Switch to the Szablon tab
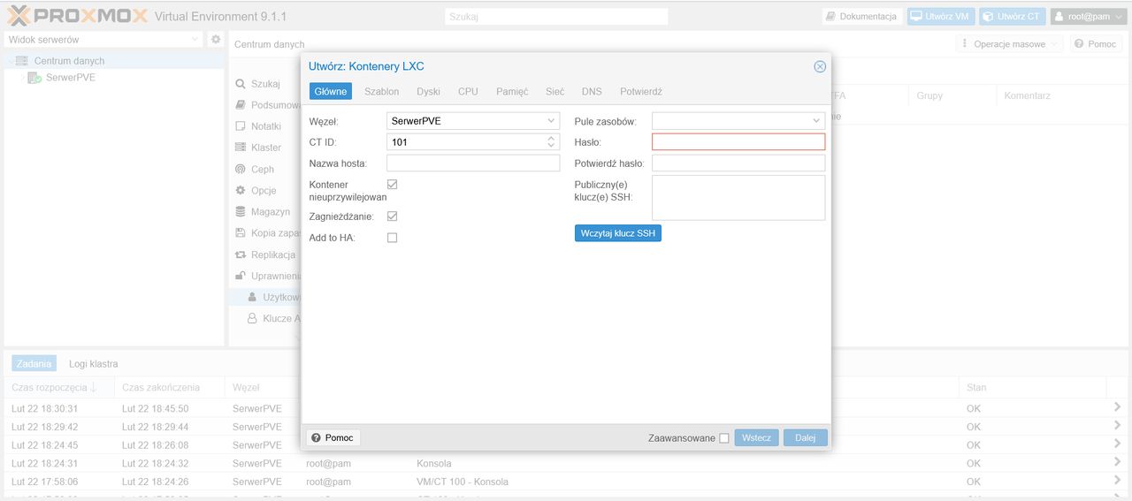Image resolution: width=1132 pixels, height=501 pixels. (x=381, y=91)
